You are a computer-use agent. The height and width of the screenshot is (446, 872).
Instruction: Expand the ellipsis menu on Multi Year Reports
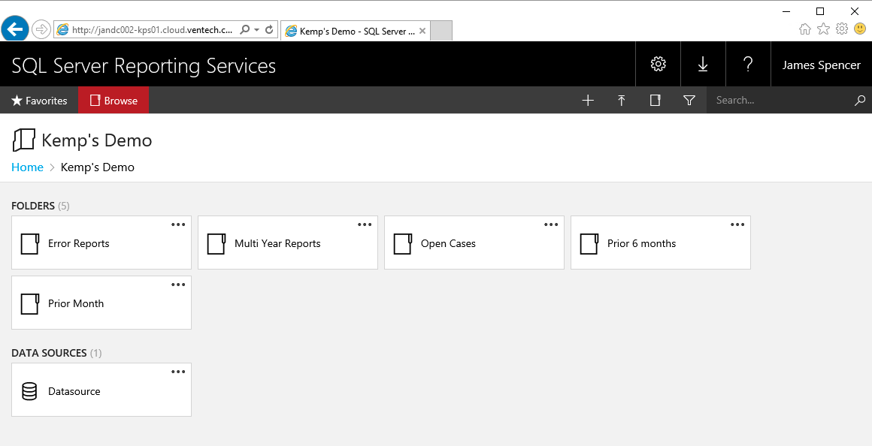click(365, 225)
